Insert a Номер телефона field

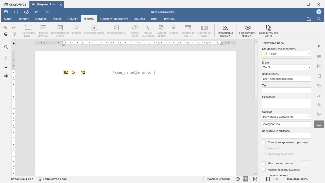(x=148, y=31)
